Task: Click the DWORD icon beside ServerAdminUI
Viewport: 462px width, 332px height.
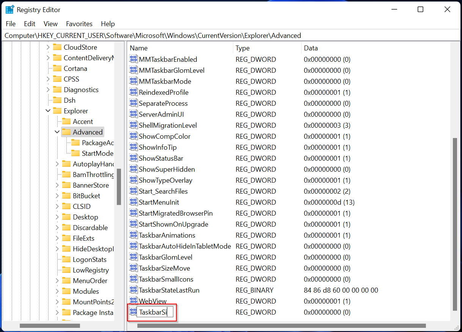Action: [133, 114]
